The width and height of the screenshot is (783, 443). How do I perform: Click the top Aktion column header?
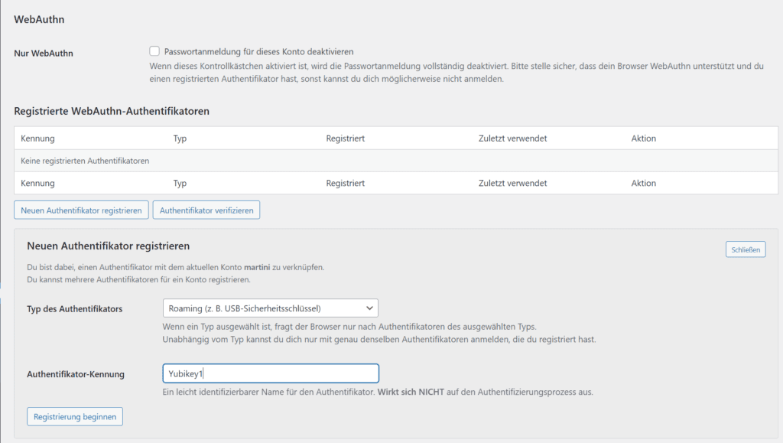coord(643,138)
